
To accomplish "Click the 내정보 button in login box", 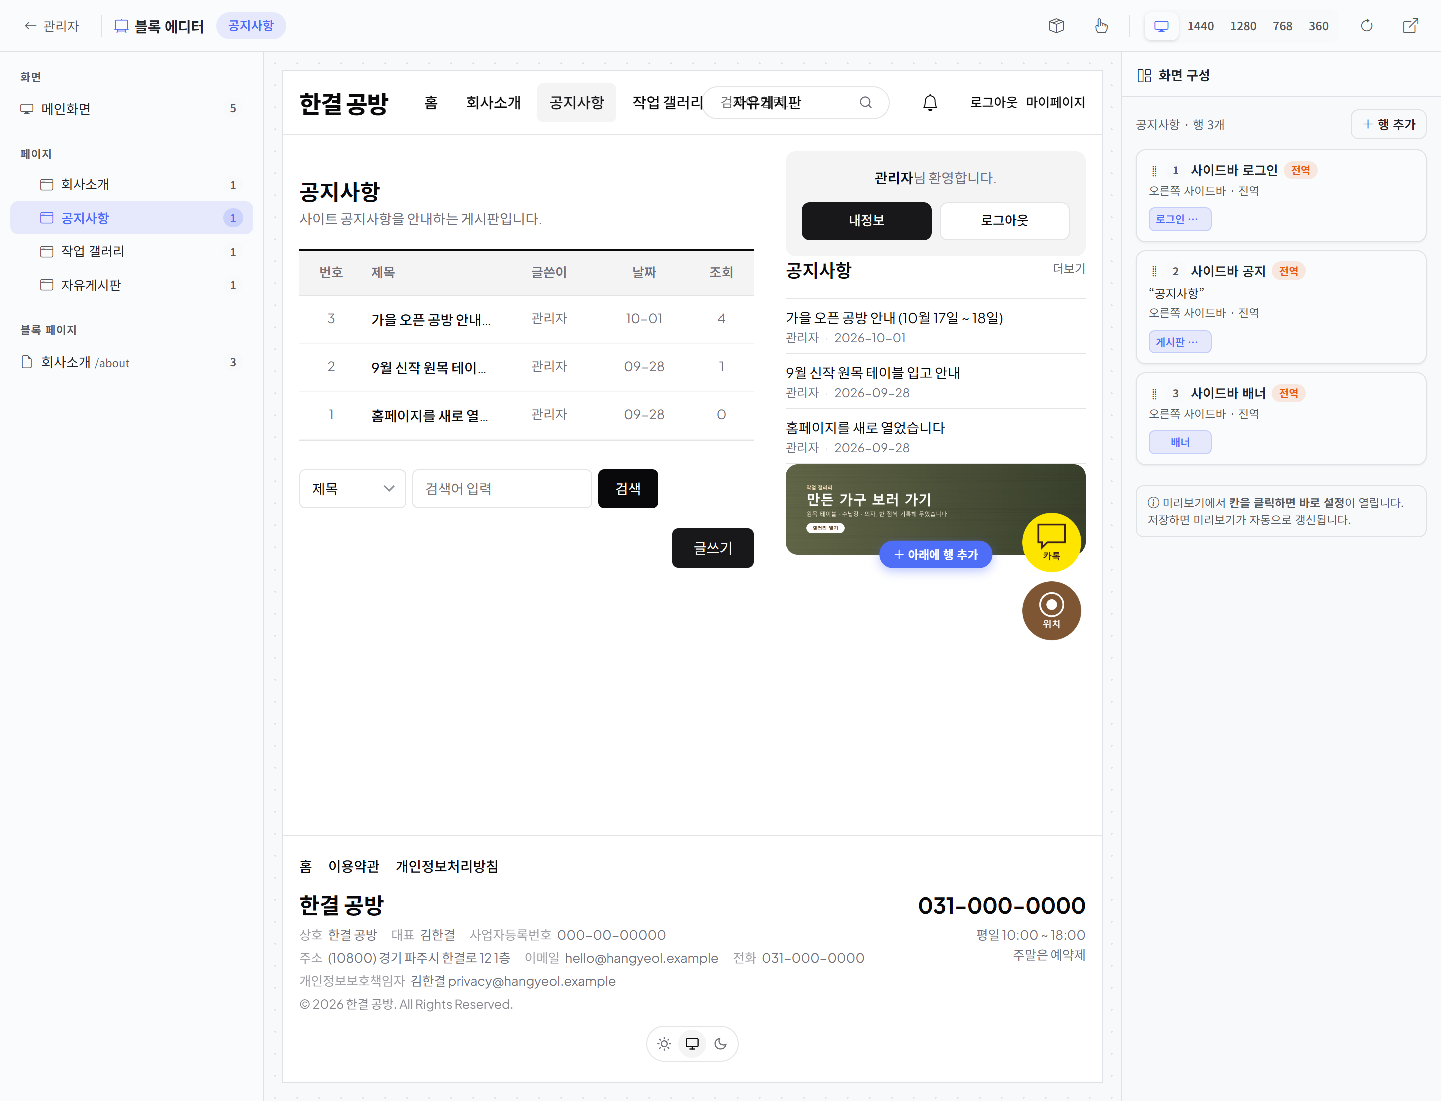I will pos(866,221).
